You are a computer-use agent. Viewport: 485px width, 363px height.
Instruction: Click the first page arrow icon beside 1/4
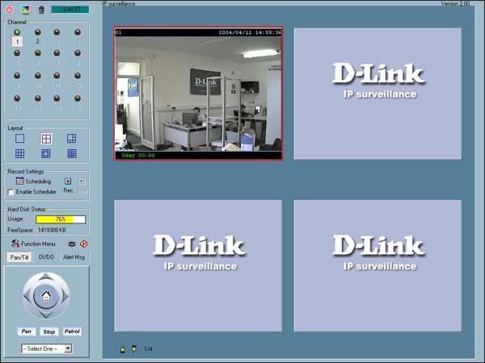coord(123,349)
